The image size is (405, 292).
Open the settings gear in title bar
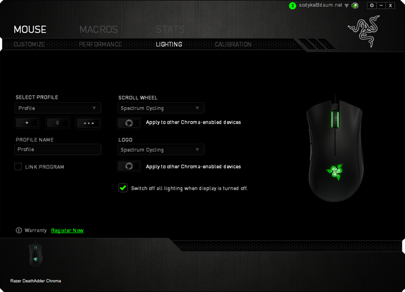click(x=372, y=6)
